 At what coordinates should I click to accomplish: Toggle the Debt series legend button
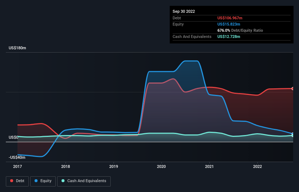(17, 181)
